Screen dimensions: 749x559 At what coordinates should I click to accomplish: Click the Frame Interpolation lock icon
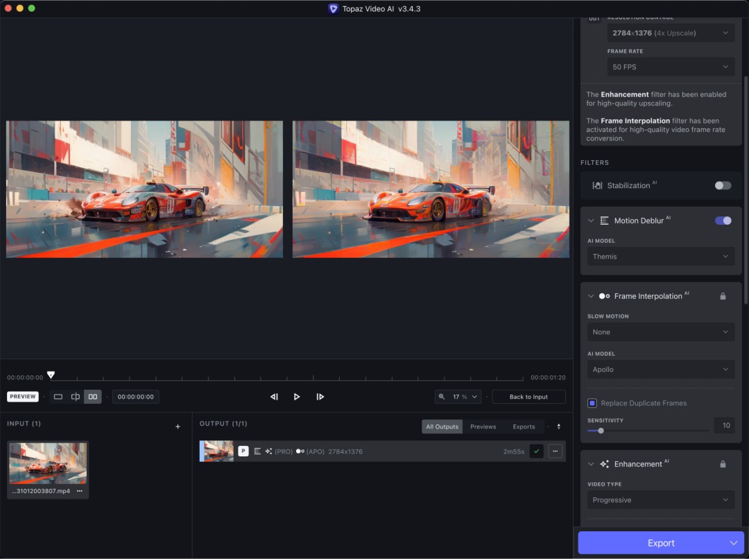(723, 296)
